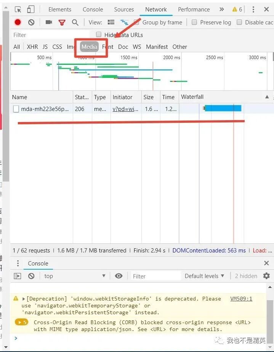Click the console prompt input line
Screen dimensions: 274x352
coord(139,338)
